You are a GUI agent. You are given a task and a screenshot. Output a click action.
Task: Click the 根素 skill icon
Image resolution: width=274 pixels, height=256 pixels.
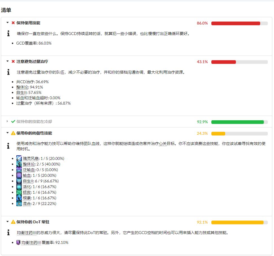[19, 198]
